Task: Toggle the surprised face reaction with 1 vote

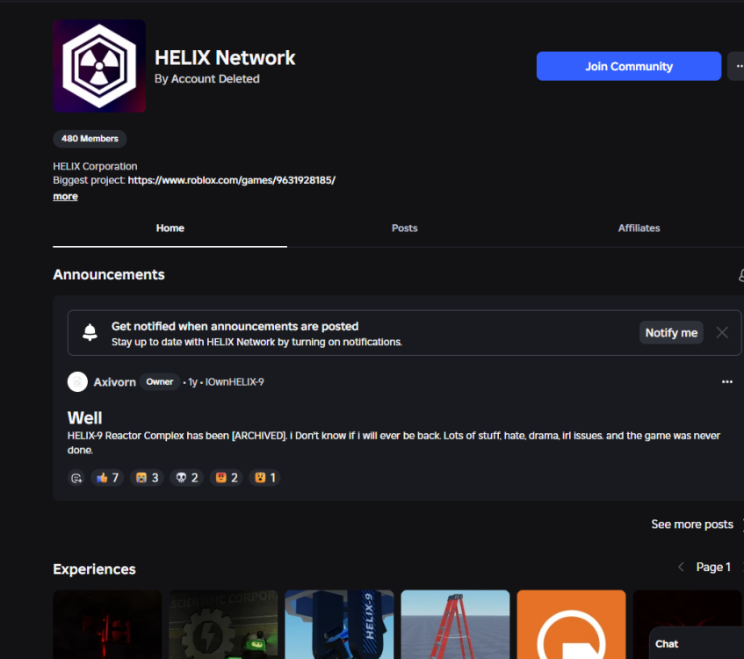Action: 264,478
